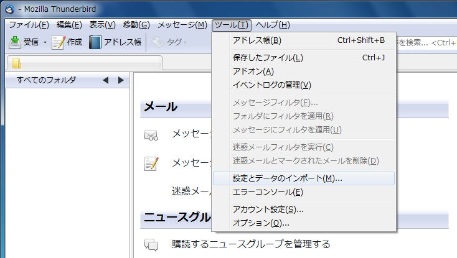Show next folder view with right arrow
Viewport: 457px width, 258px height.
[x=121, y=80]
